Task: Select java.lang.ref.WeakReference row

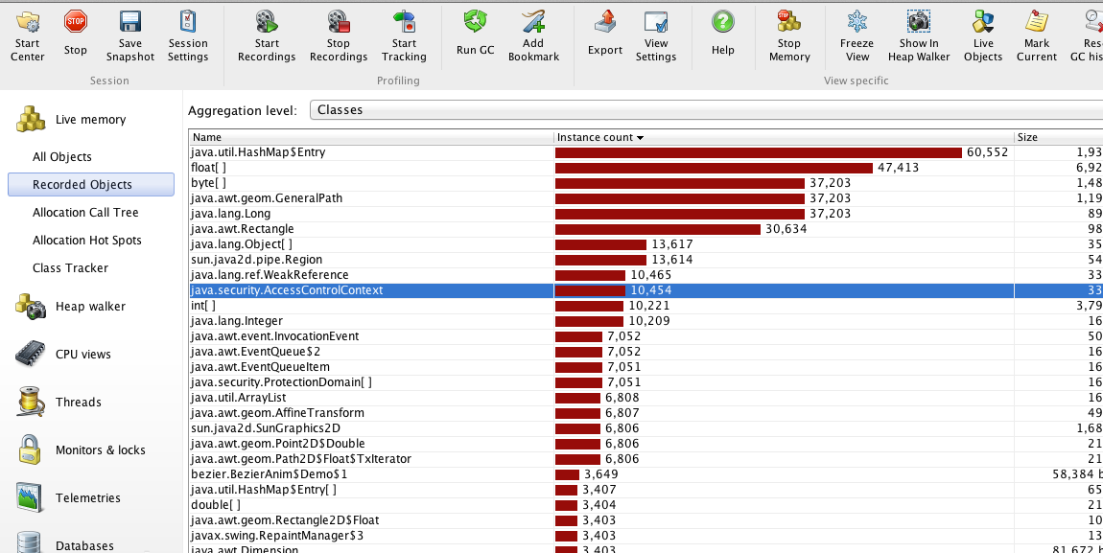Action: click(x=645, y=275)
